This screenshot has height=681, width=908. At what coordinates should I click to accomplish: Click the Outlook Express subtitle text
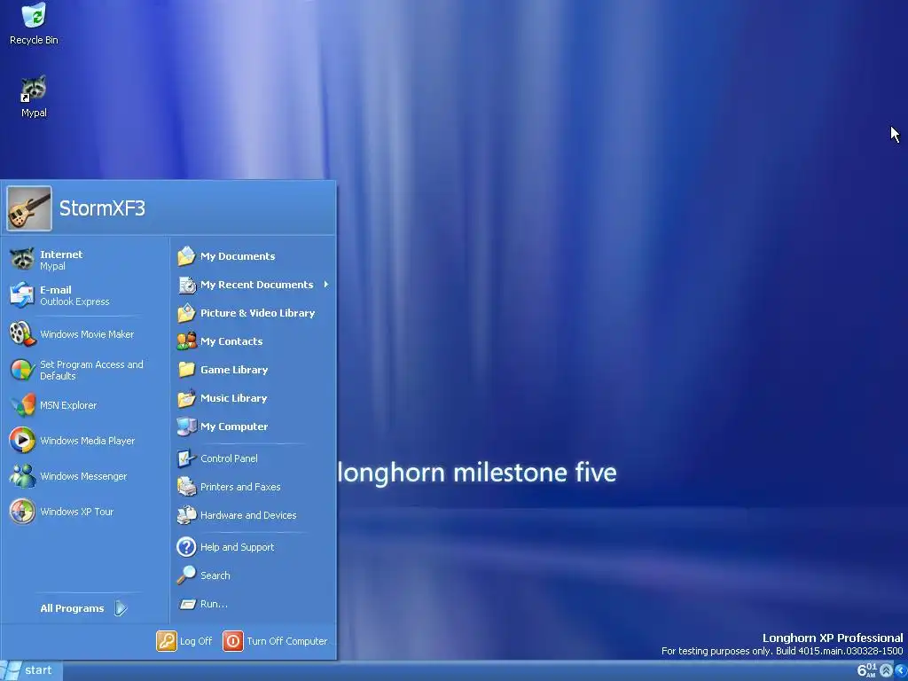[74, 301]
